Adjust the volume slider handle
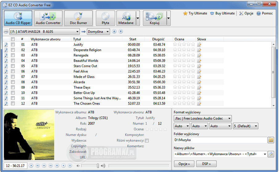Viewport: 279px width, 172px height. click(x=98, y=166)
